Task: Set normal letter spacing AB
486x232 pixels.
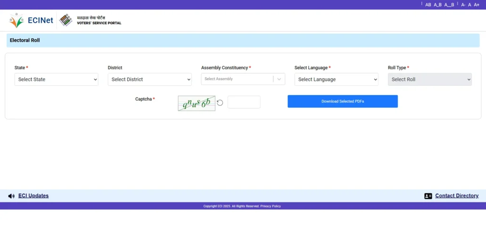Action: pos(428,5)
